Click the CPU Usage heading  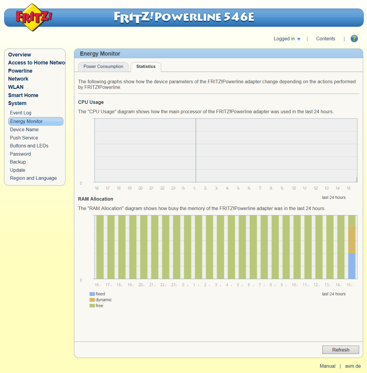(91, 102)
